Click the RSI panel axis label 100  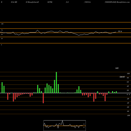[2, 24]
